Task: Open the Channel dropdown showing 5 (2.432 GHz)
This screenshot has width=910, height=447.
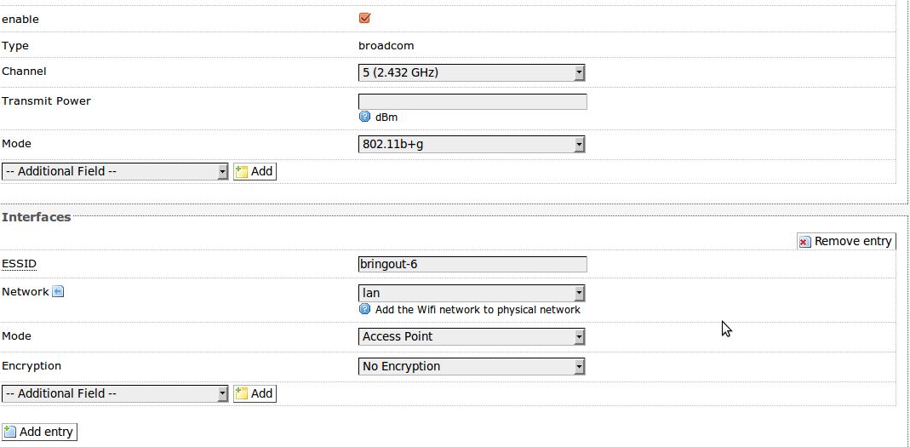Action: [472, 72]
